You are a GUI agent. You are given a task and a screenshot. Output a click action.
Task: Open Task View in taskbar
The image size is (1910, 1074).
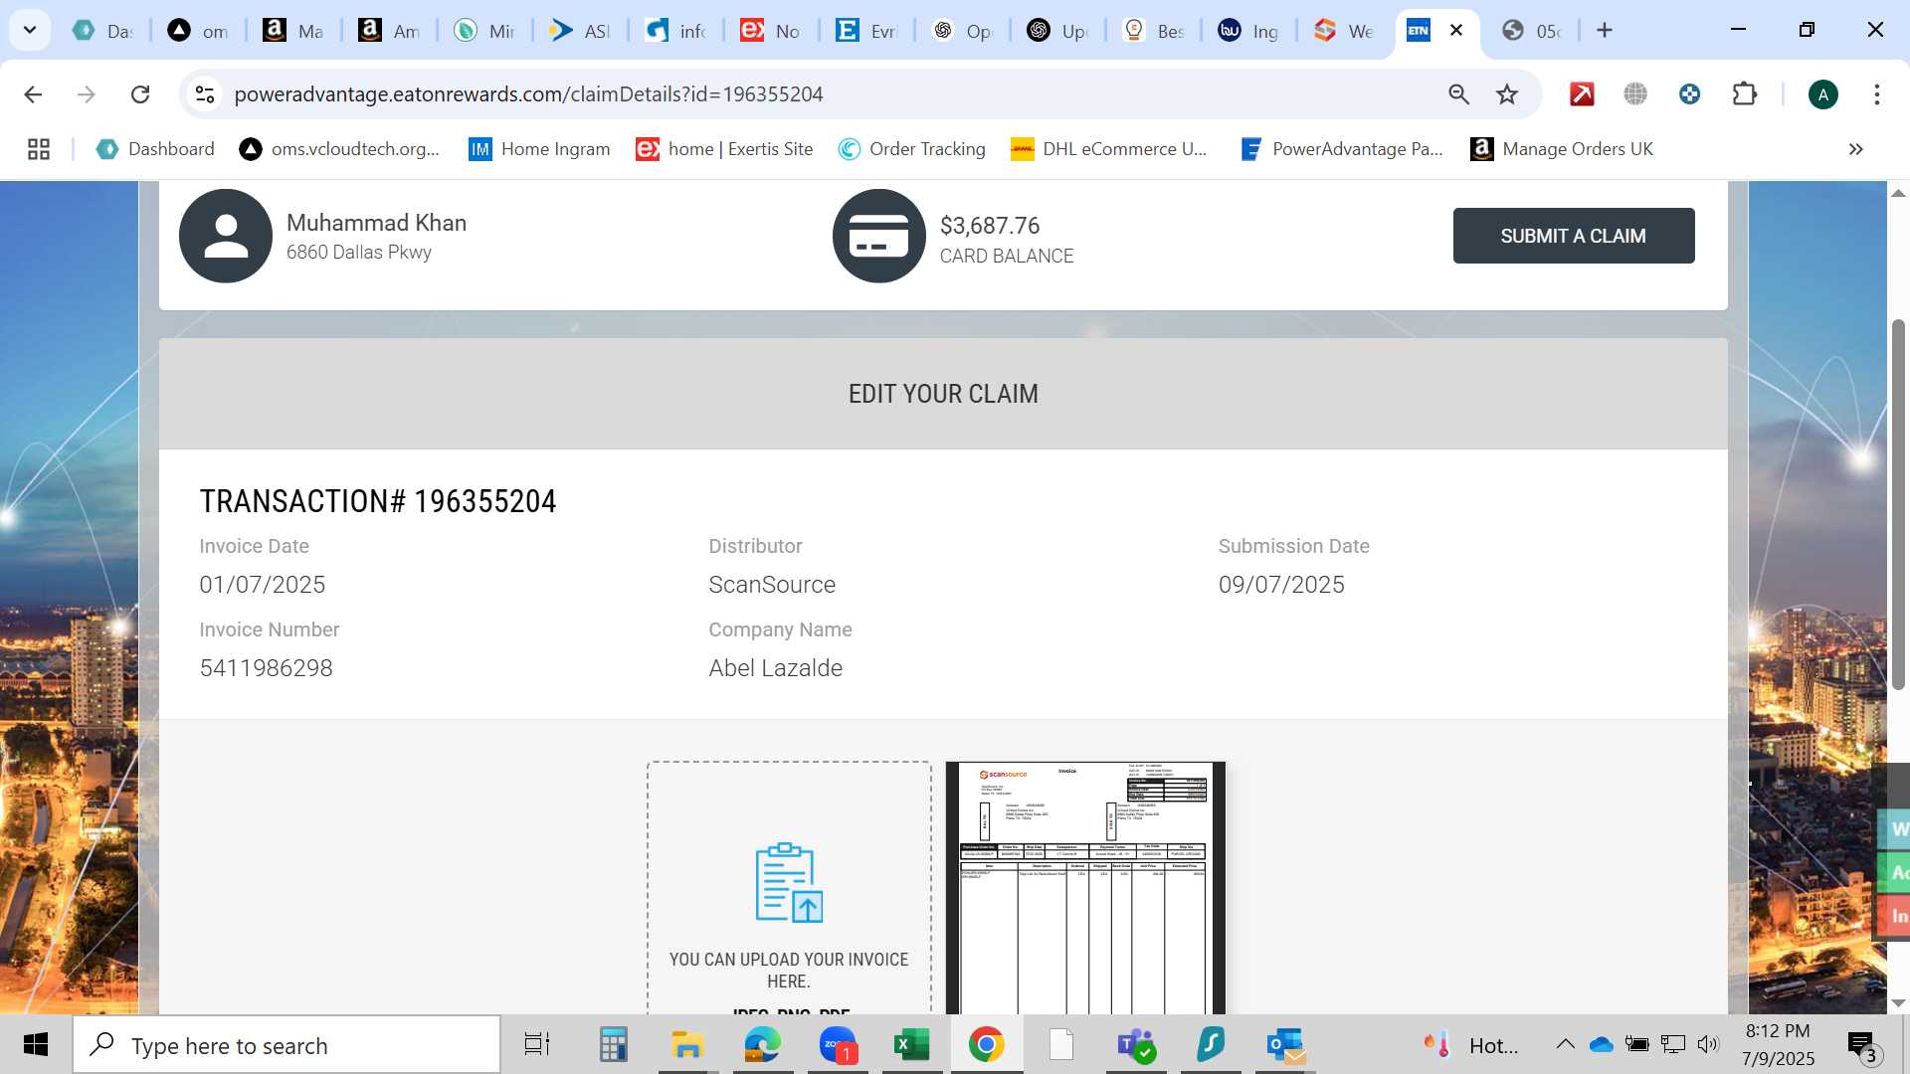(x=537, y=1045)
